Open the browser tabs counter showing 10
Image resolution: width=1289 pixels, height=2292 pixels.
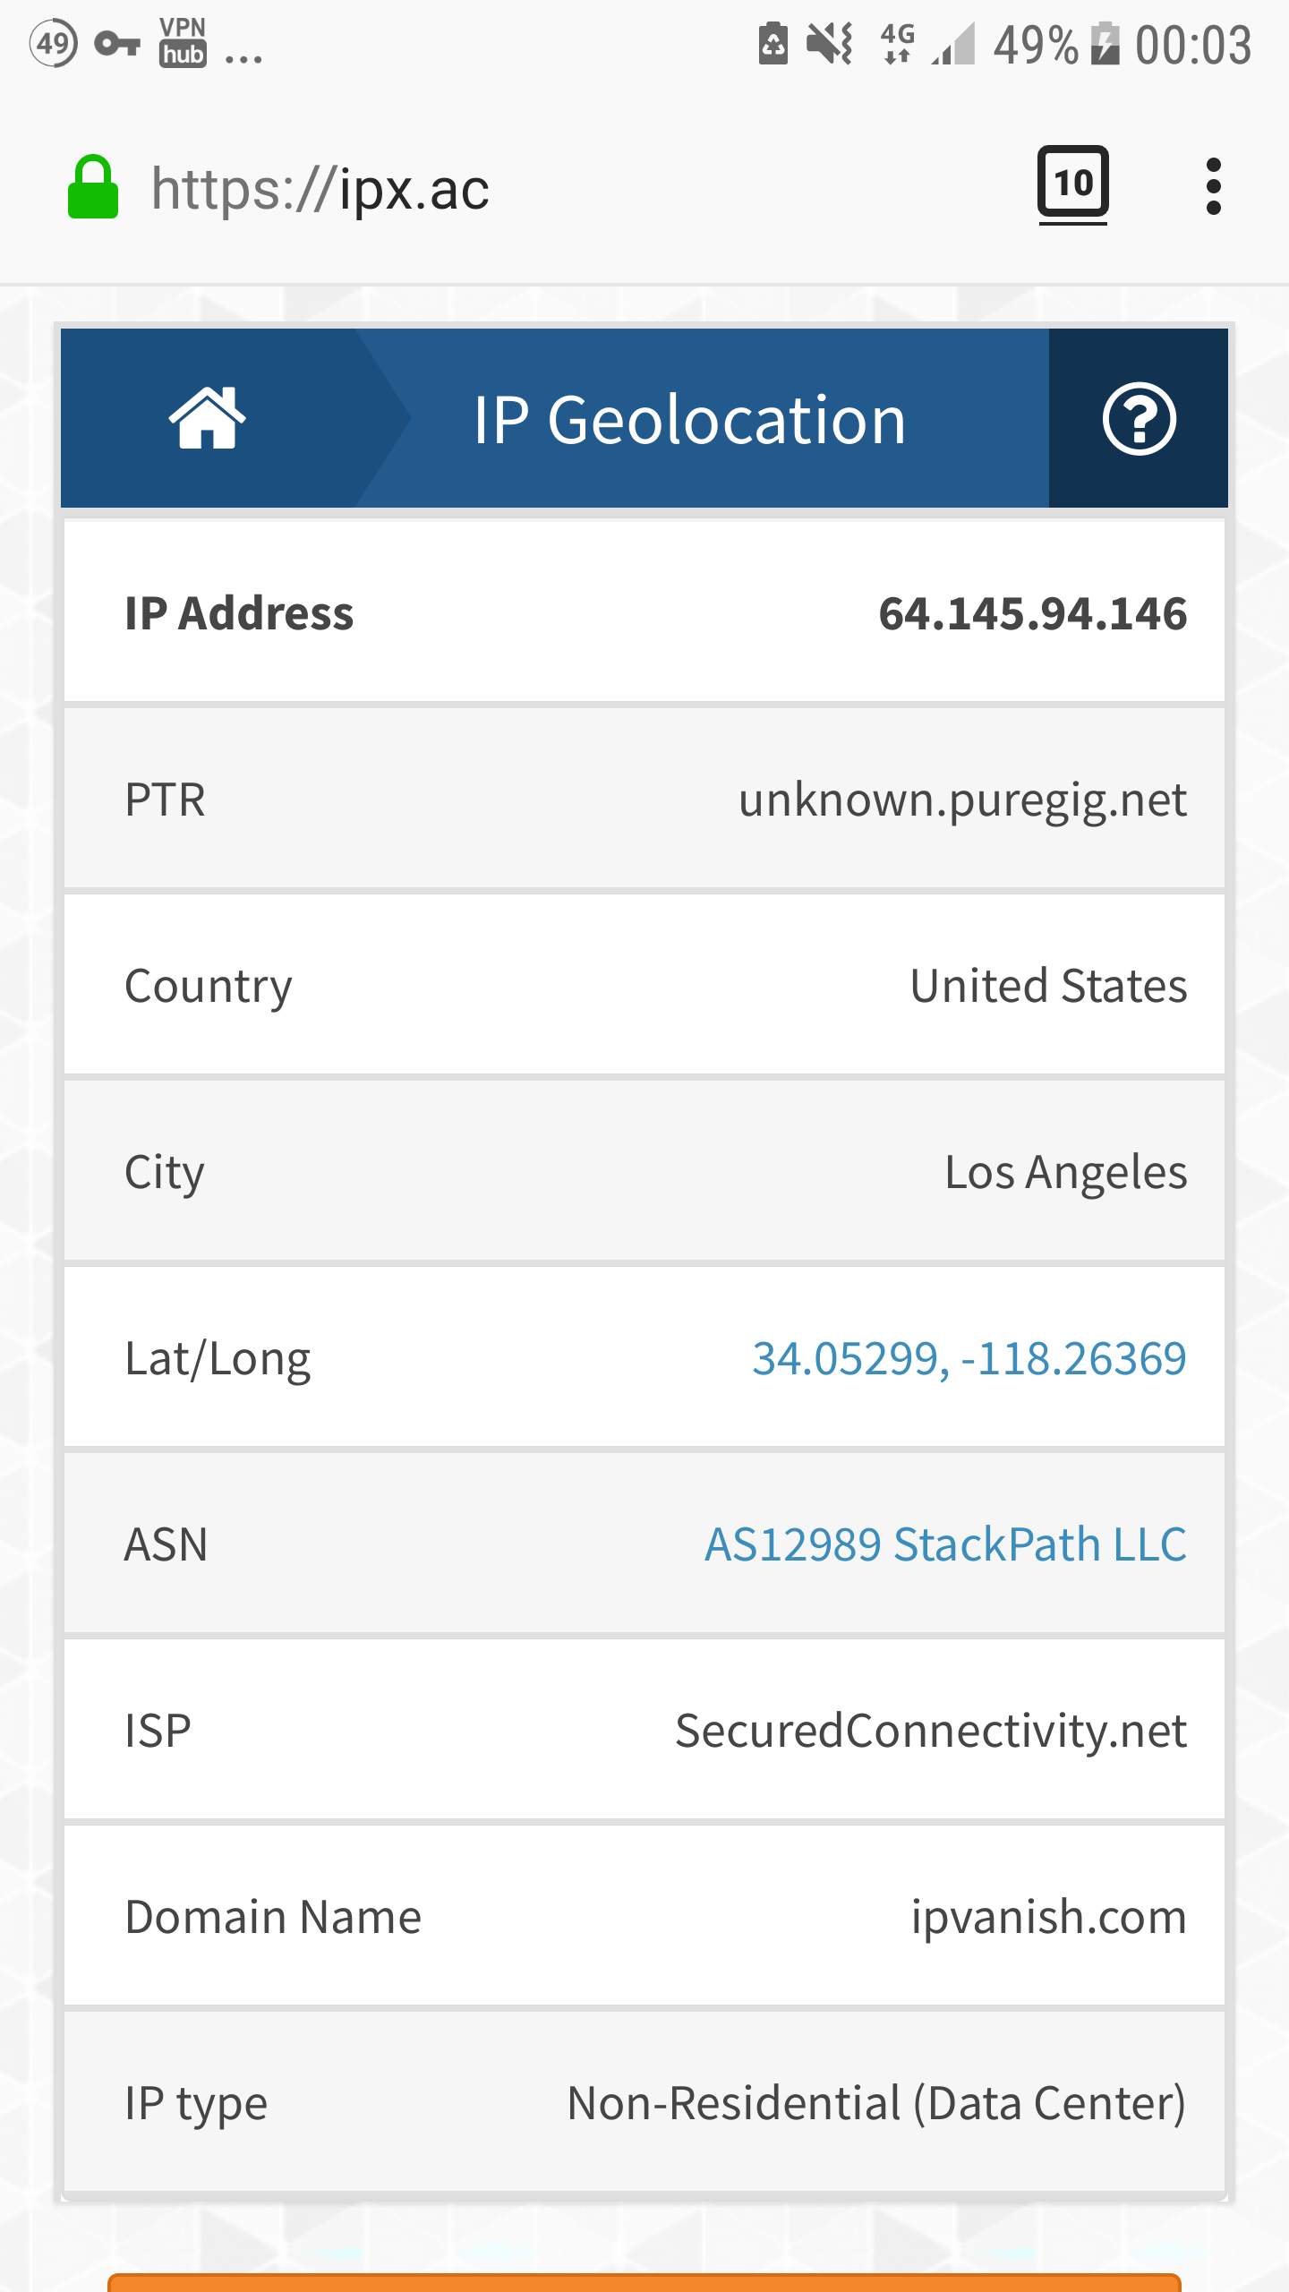click(x=1072, y=184)
